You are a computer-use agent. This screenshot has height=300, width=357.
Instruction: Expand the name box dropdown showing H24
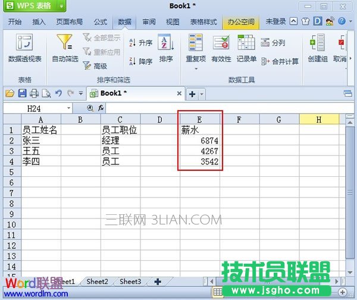click(x=68, y=108)
